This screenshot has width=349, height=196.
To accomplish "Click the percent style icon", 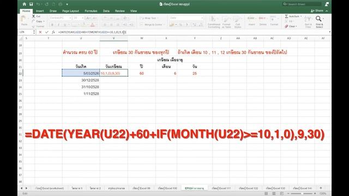I will 180,24.
